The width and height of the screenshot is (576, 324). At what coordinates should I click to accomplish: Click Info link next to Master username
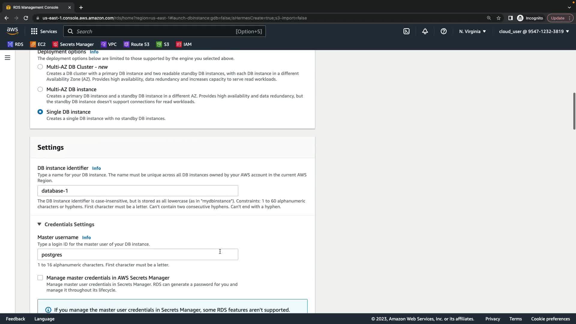coord(86,238)
